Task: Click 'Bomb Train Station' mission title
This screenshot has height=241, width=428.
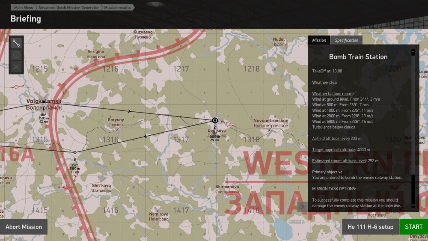Action: point(358,57)
